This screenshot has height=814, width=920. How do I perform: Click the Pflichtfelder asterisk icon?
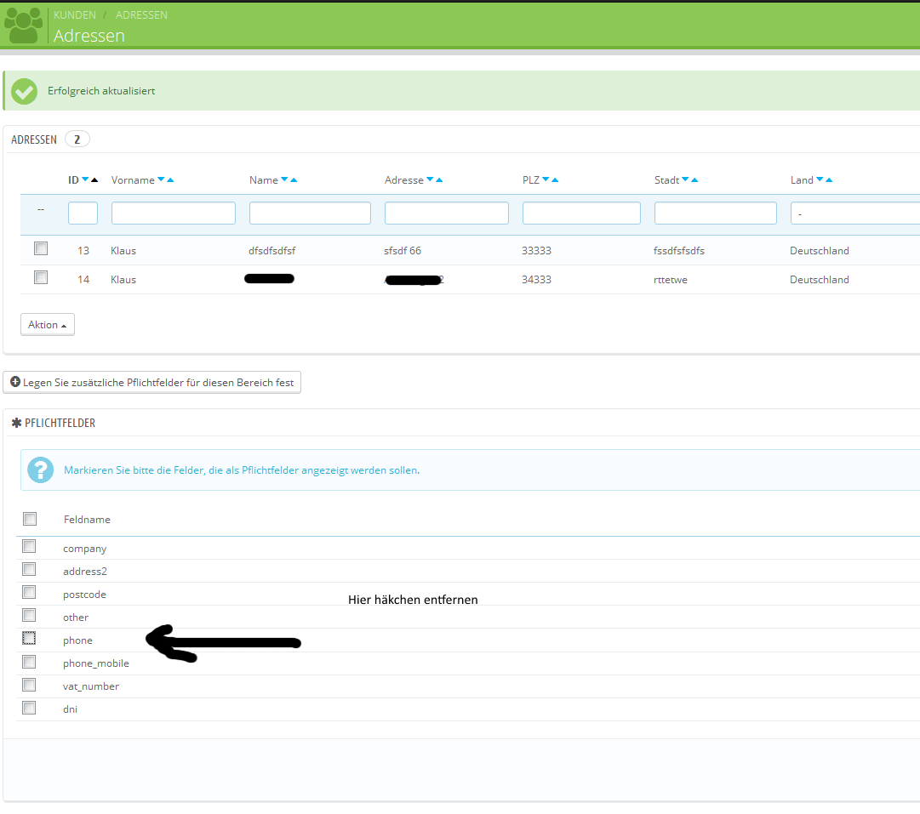click(x=16, y=423)
